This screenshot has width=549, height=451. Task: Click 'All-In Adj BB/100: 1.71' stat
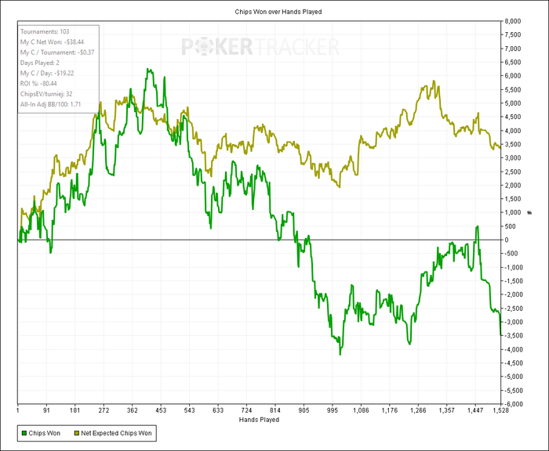click(50, 104)
